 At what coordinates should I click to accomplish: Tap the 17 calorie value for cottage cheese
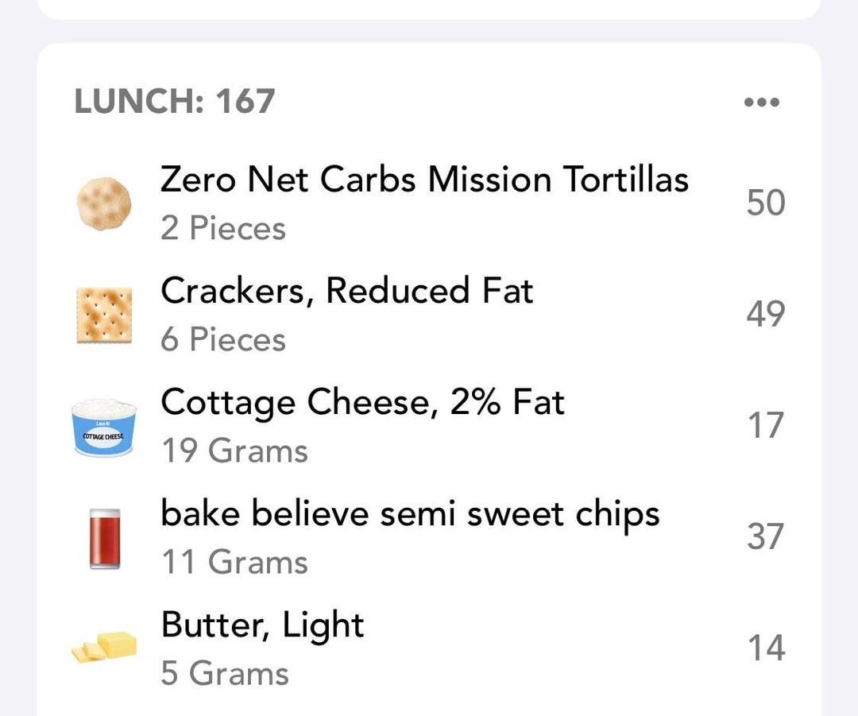point(767,425)
